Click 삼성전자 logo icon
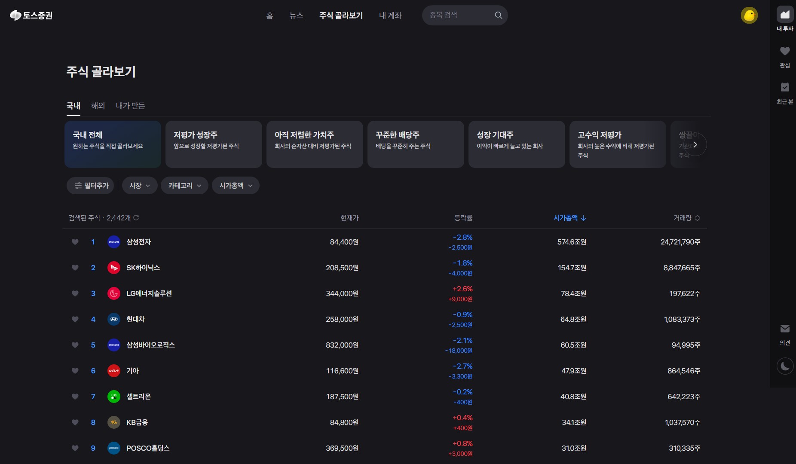The width and height of the screenshot is (796, 464). point(114,242)
